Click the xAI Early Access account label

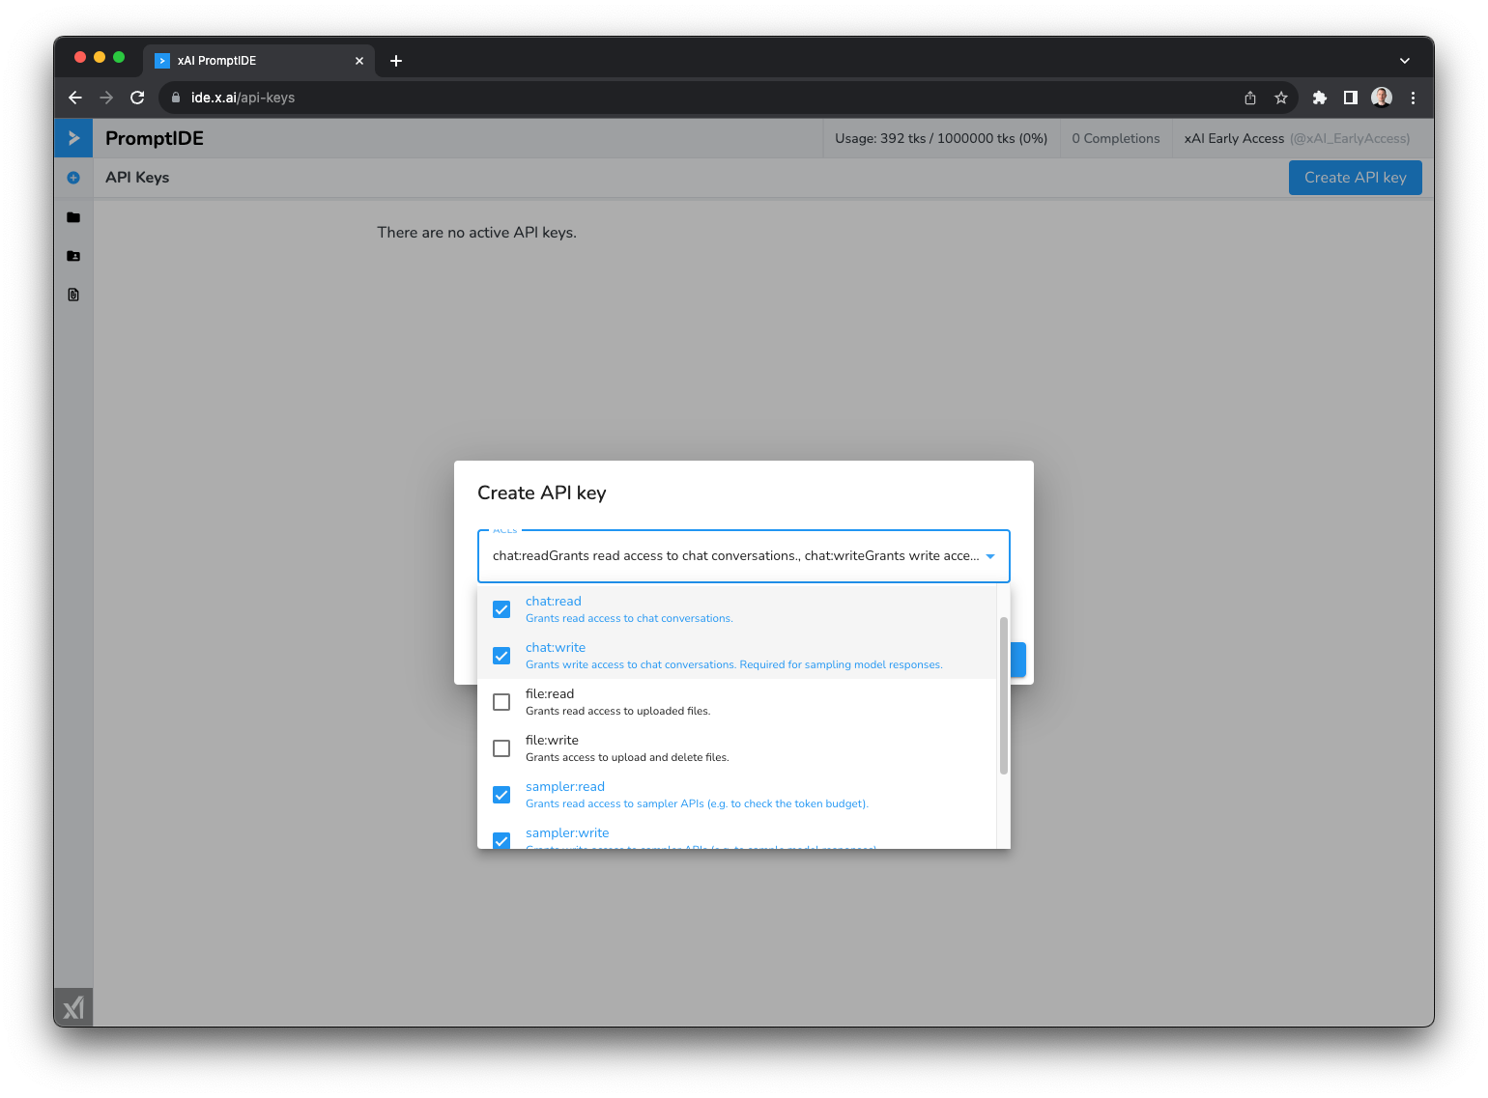1297,138
